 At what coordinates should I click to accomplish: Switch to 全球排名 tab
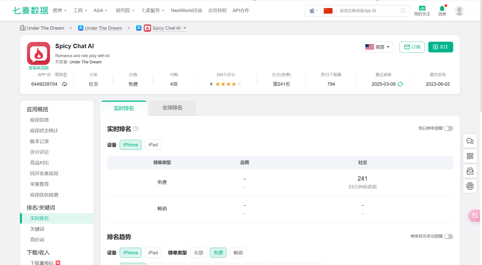tap(172, 108)
